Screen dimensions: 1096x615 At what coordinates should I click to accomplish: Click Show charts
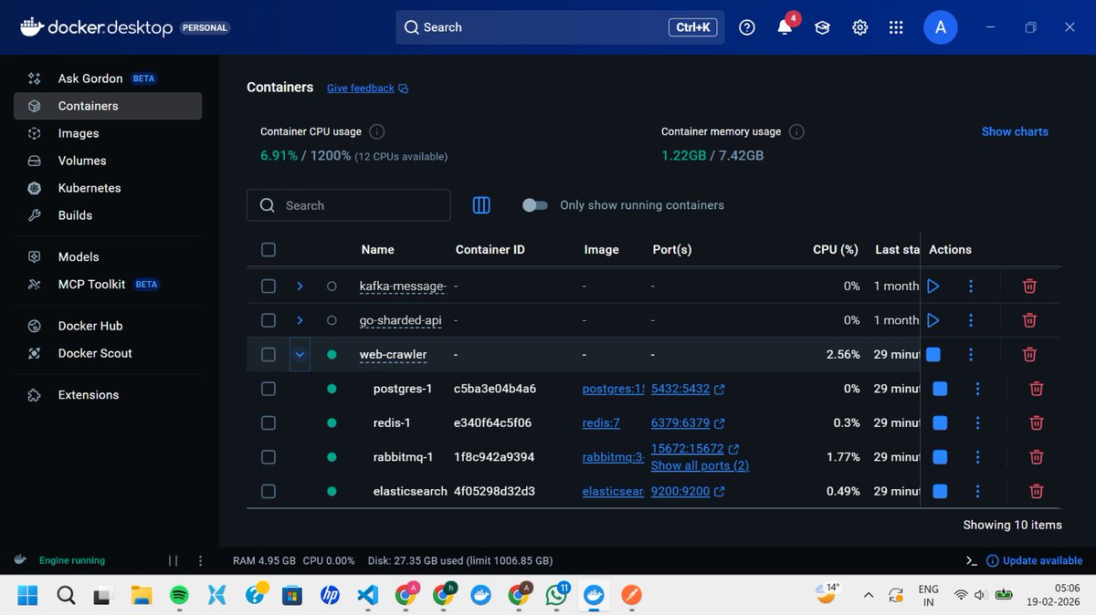(1015, 131)
